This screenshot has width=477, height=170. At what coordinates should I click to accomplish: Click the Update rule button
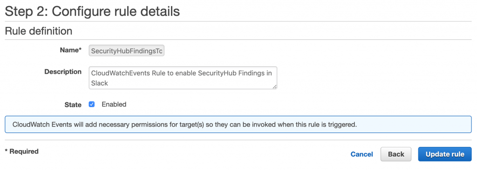point(445,154)
